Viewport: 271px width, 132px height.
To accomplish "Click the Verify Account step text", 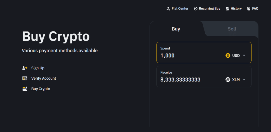I will tap(44, 78).
